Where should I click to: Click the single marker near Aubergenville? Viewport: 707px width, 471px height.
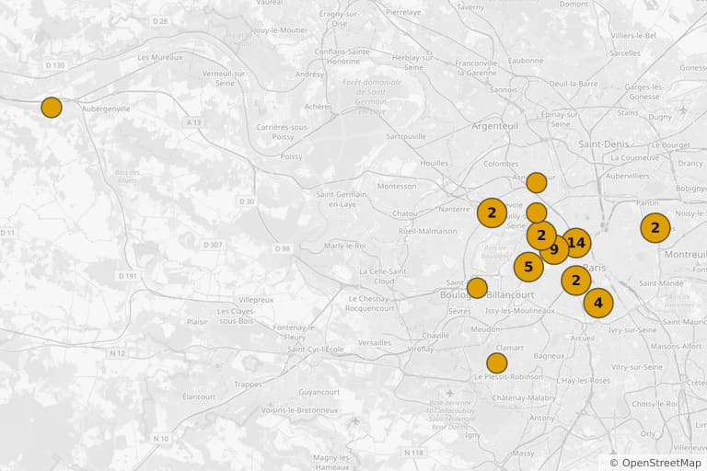pyautogui.click(x=52, y=108)
